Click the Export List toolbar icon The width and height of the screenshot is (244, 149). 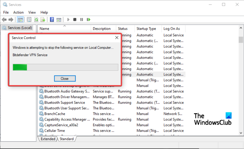coord(43,20)
